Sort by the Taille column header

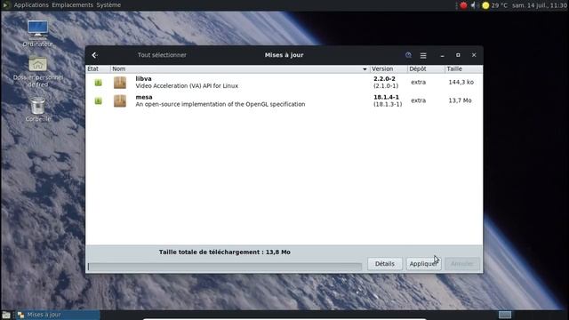tap(464, 69)
